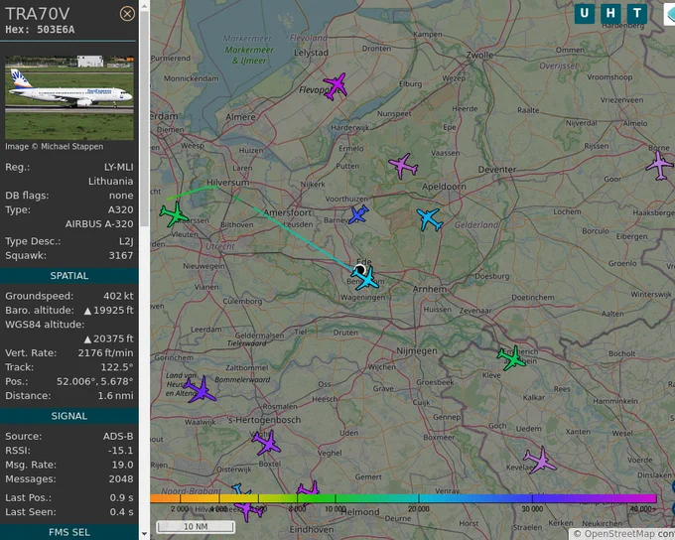
Task: Click the Image © Michael Stappen credit
Action: (55, 146)
